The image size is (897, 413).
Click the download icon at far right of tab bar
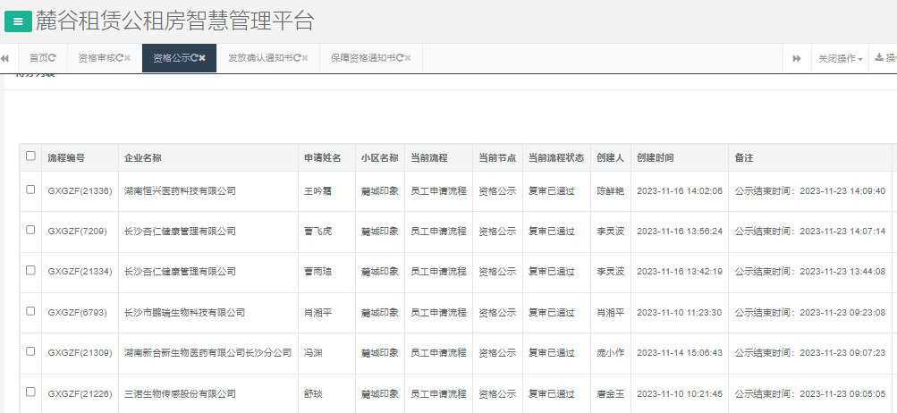879,58
